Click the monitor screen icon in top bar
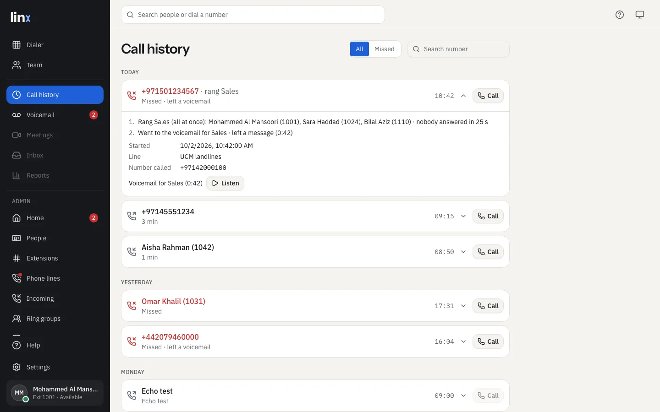Image resolution: width=660 pixels, height=412 pixels. tap(640, 15)
